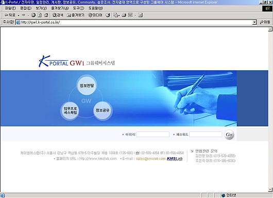Click the 이동 go button beside address bar
273x198 pixels.
265,22
